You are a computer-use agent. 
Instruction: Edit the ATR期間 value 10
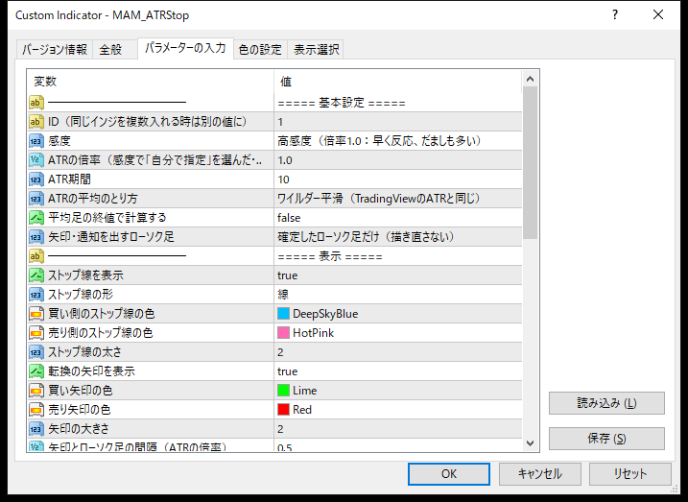(x=398, y=179)
